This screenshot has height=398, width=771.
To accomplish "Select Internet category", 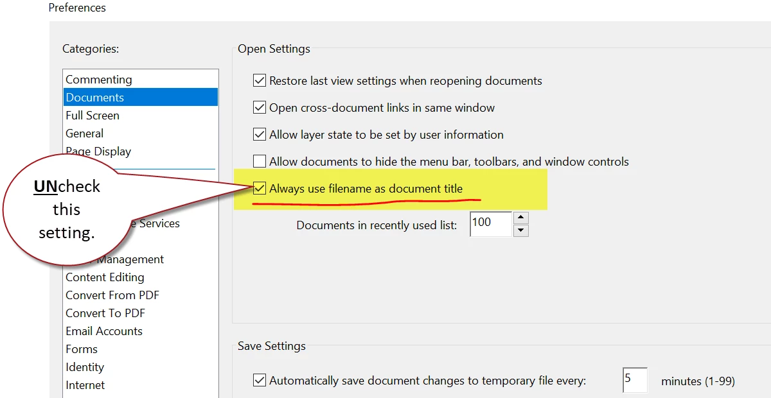I will click(141, 385).
